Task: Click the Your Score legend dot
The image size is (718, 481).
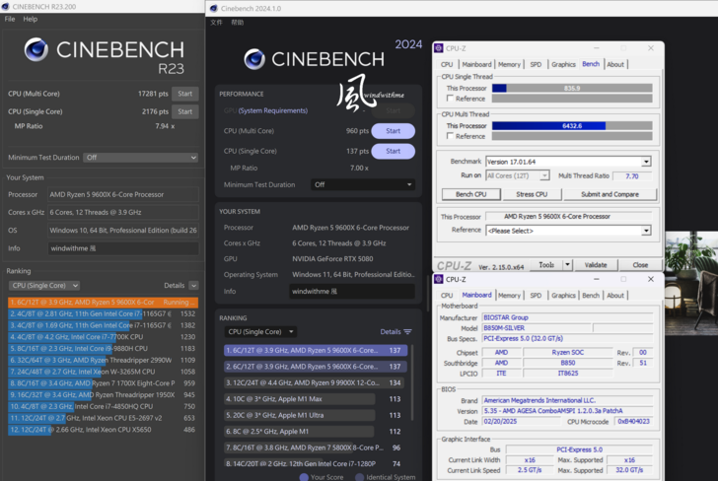Action: [304, 477]
